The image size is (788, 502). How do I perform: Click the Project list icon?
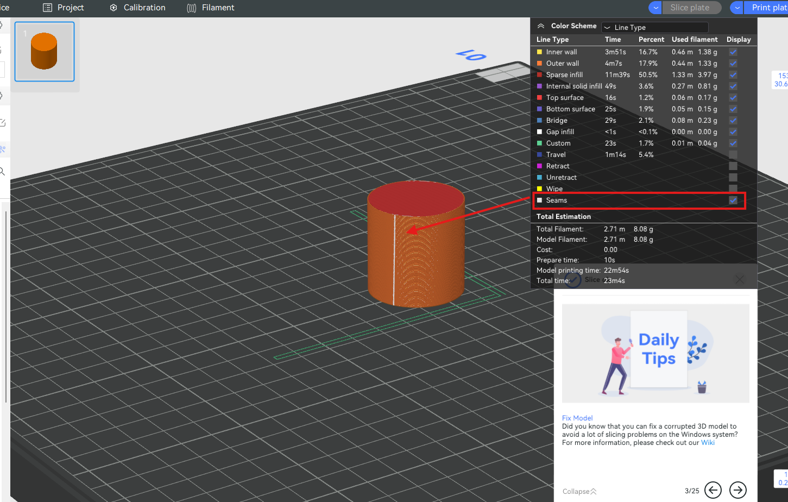48,8
